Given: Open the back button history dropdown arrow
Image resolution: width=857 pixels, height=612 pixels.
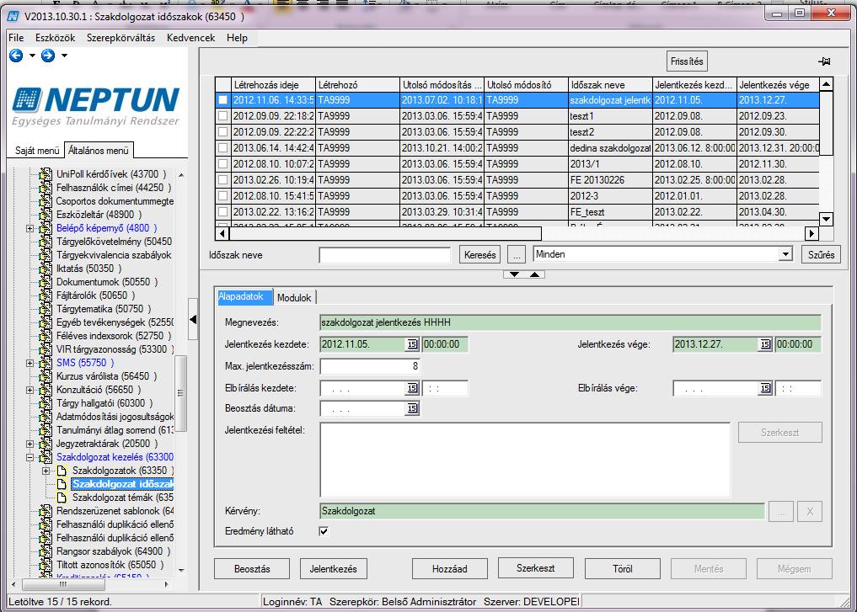Looking at the screenshot, I should (x=32, y=56).
